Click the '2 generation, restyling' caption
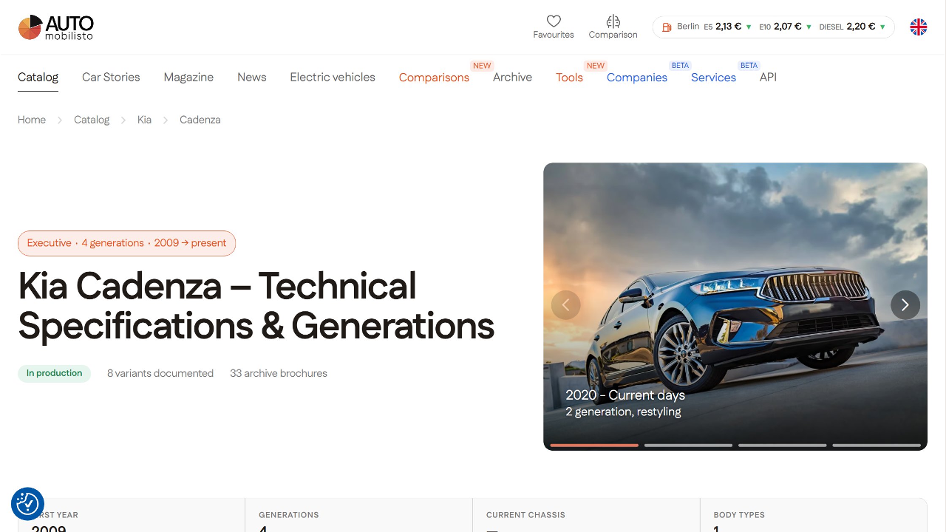This screenshot has height=532, width=946. (623, 412)
